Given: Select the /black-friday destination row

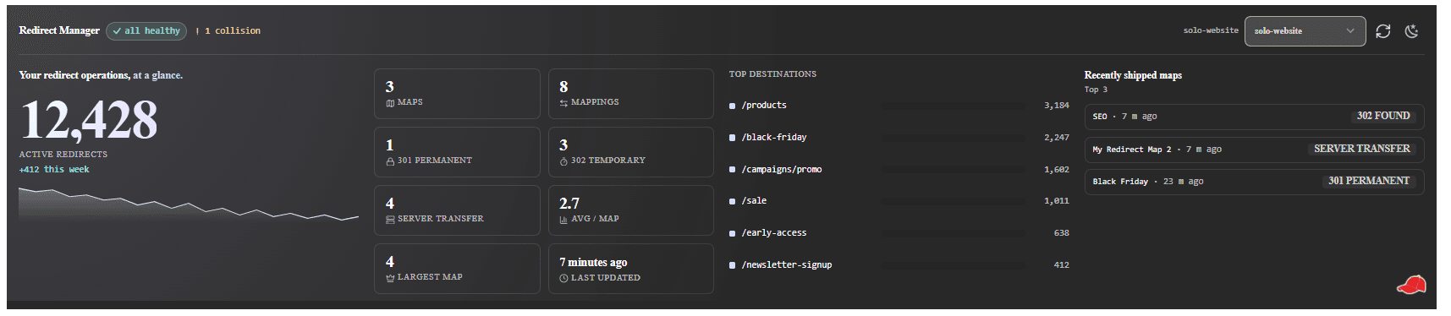Looking at the screenshot, I should click(x=899, y=137).
